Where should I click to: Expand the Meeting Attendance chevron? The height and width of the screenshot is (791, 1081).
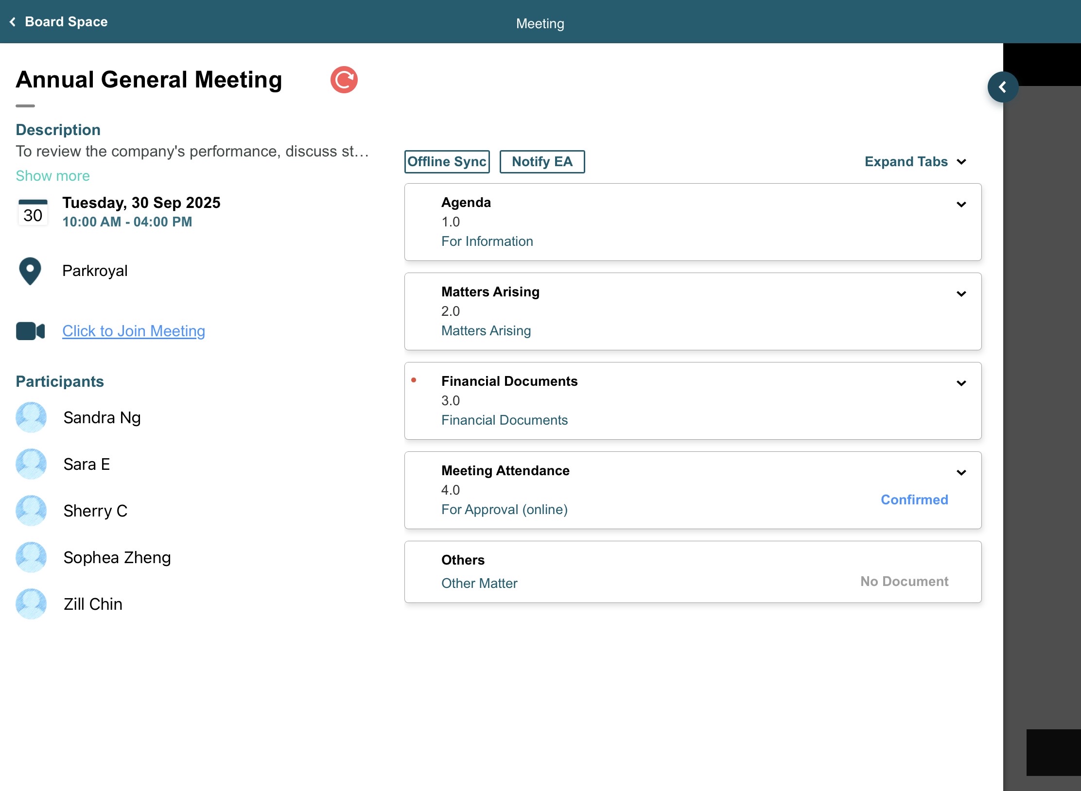click(x=961, y=473)
